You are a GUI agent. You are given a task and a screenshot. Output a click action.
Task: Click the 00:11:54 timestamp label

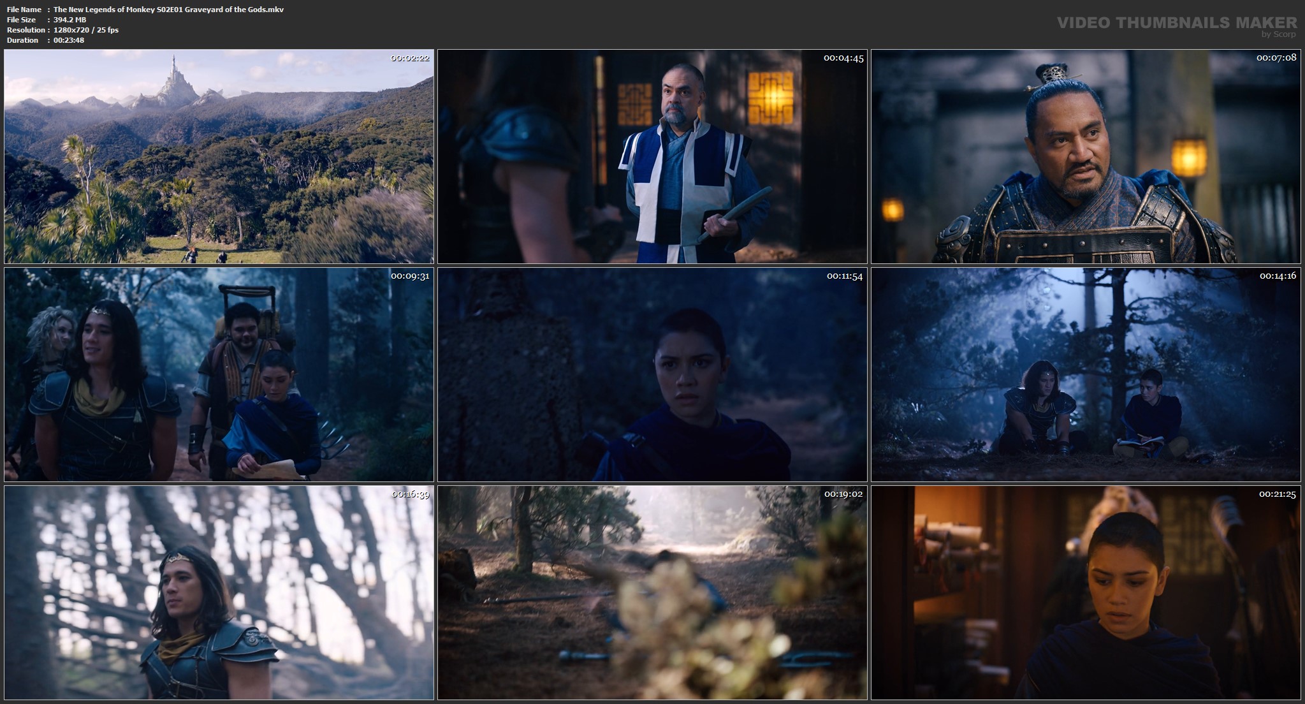point(845,276)
